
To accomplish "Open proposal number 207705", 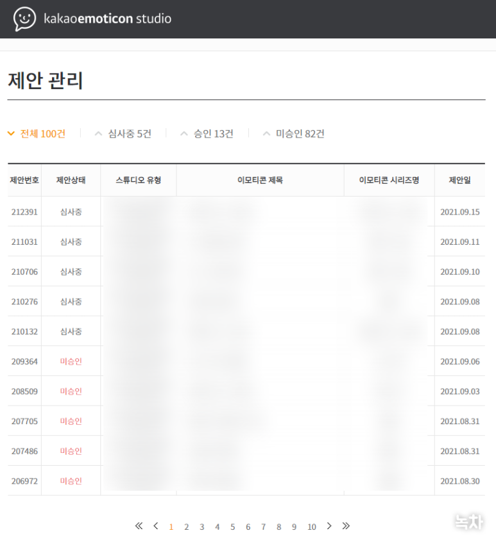I will [24, 422].
